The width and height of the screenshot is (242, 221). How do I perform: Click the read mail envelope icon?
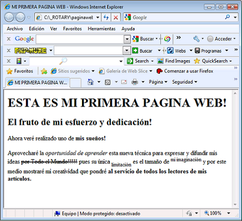click(x=124, y=82)
